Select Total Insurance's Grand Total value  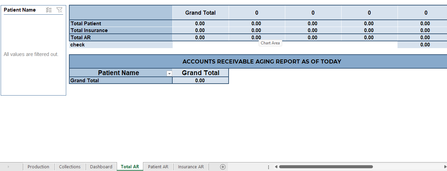tap(200, 30)
